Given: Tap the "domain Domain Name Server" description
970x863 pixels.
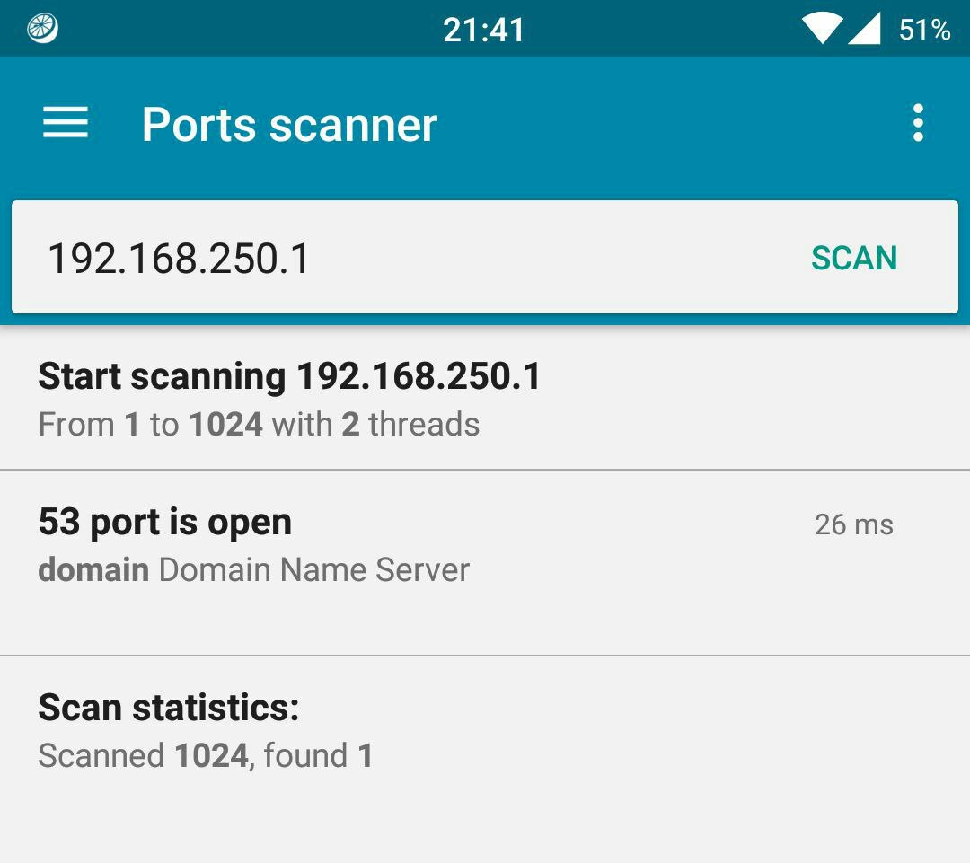Looking at the screenshot, I should pyautogui.click(x=253, y=569).
